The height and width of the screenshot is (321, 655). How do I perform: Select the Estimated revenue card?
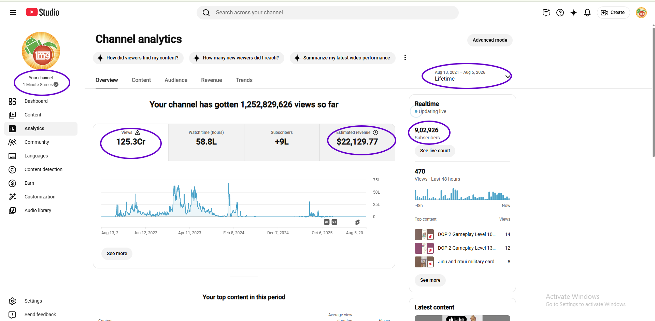point(357,142)
